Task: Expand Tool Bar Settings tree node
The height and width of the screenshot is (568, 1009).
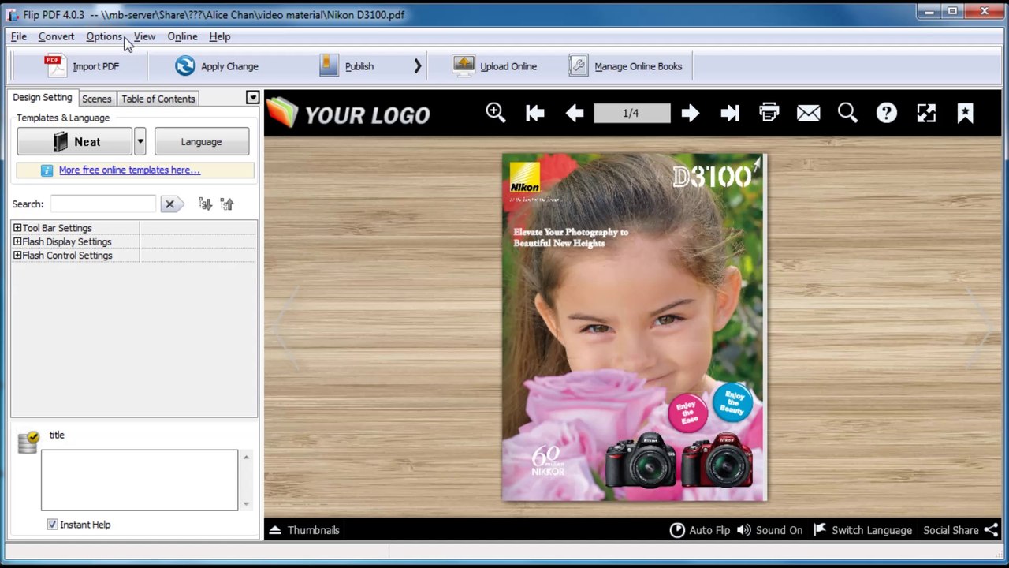Action: (17, 228)
